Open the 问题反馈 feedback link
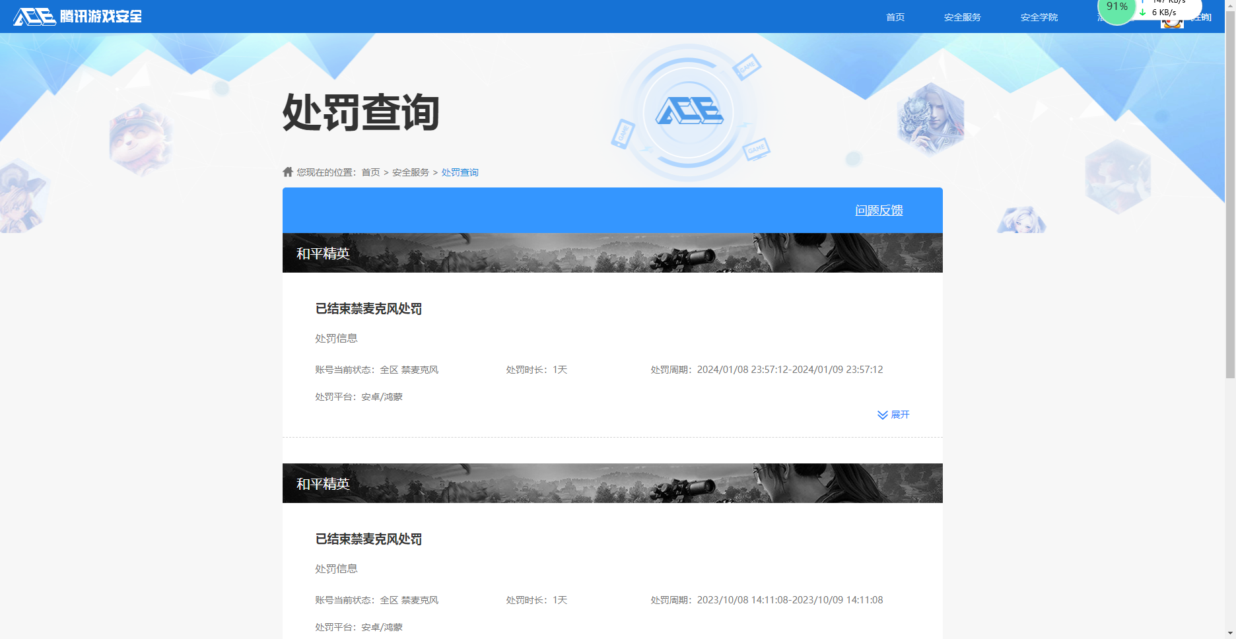This screenshot has width=1236, height=639. [x=879, y=210]
